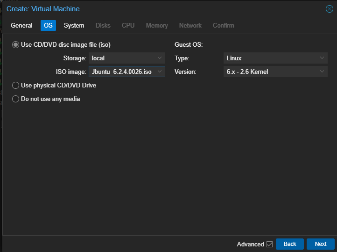Click the CPU tab
The image size is (337, 252).
(128, 25)
